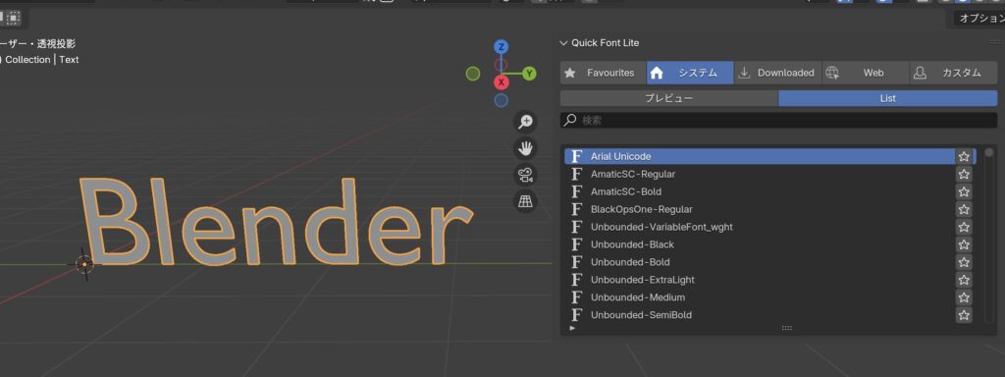Collapse the Quick Font Lite panel
The height and width of the screenshot is (377, 1005).
tap(563, 43)
